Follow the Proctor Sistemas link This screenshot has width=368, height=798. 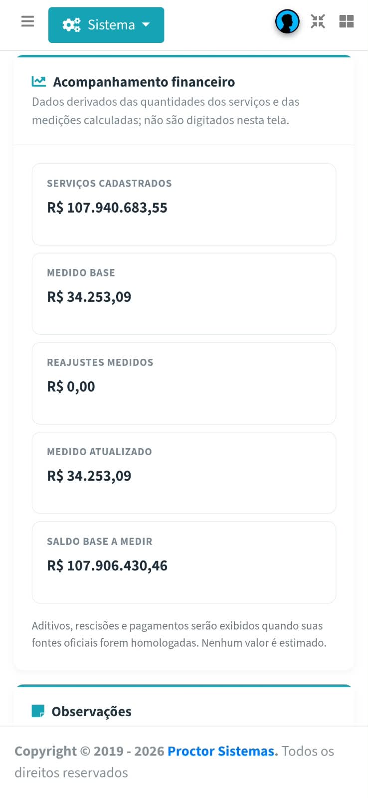tap(221, 751)
